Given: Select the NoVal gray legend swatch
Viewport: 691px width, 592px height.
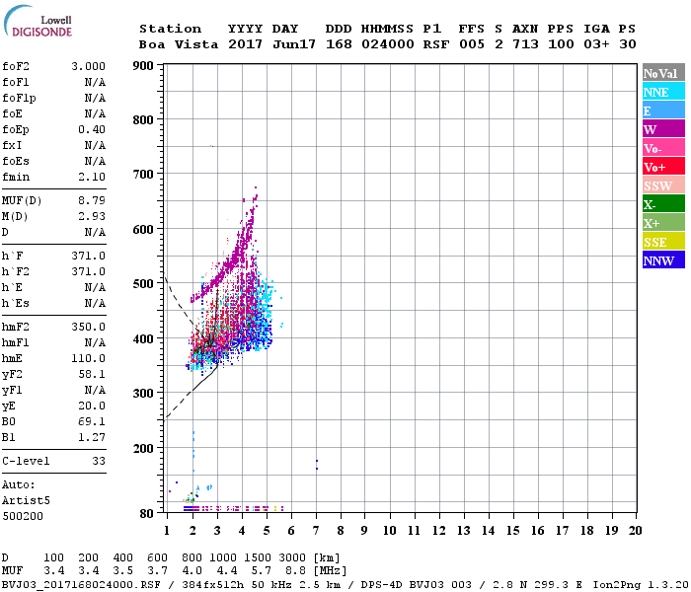Looking at the screenshot, I should click(x=663, y=73).
